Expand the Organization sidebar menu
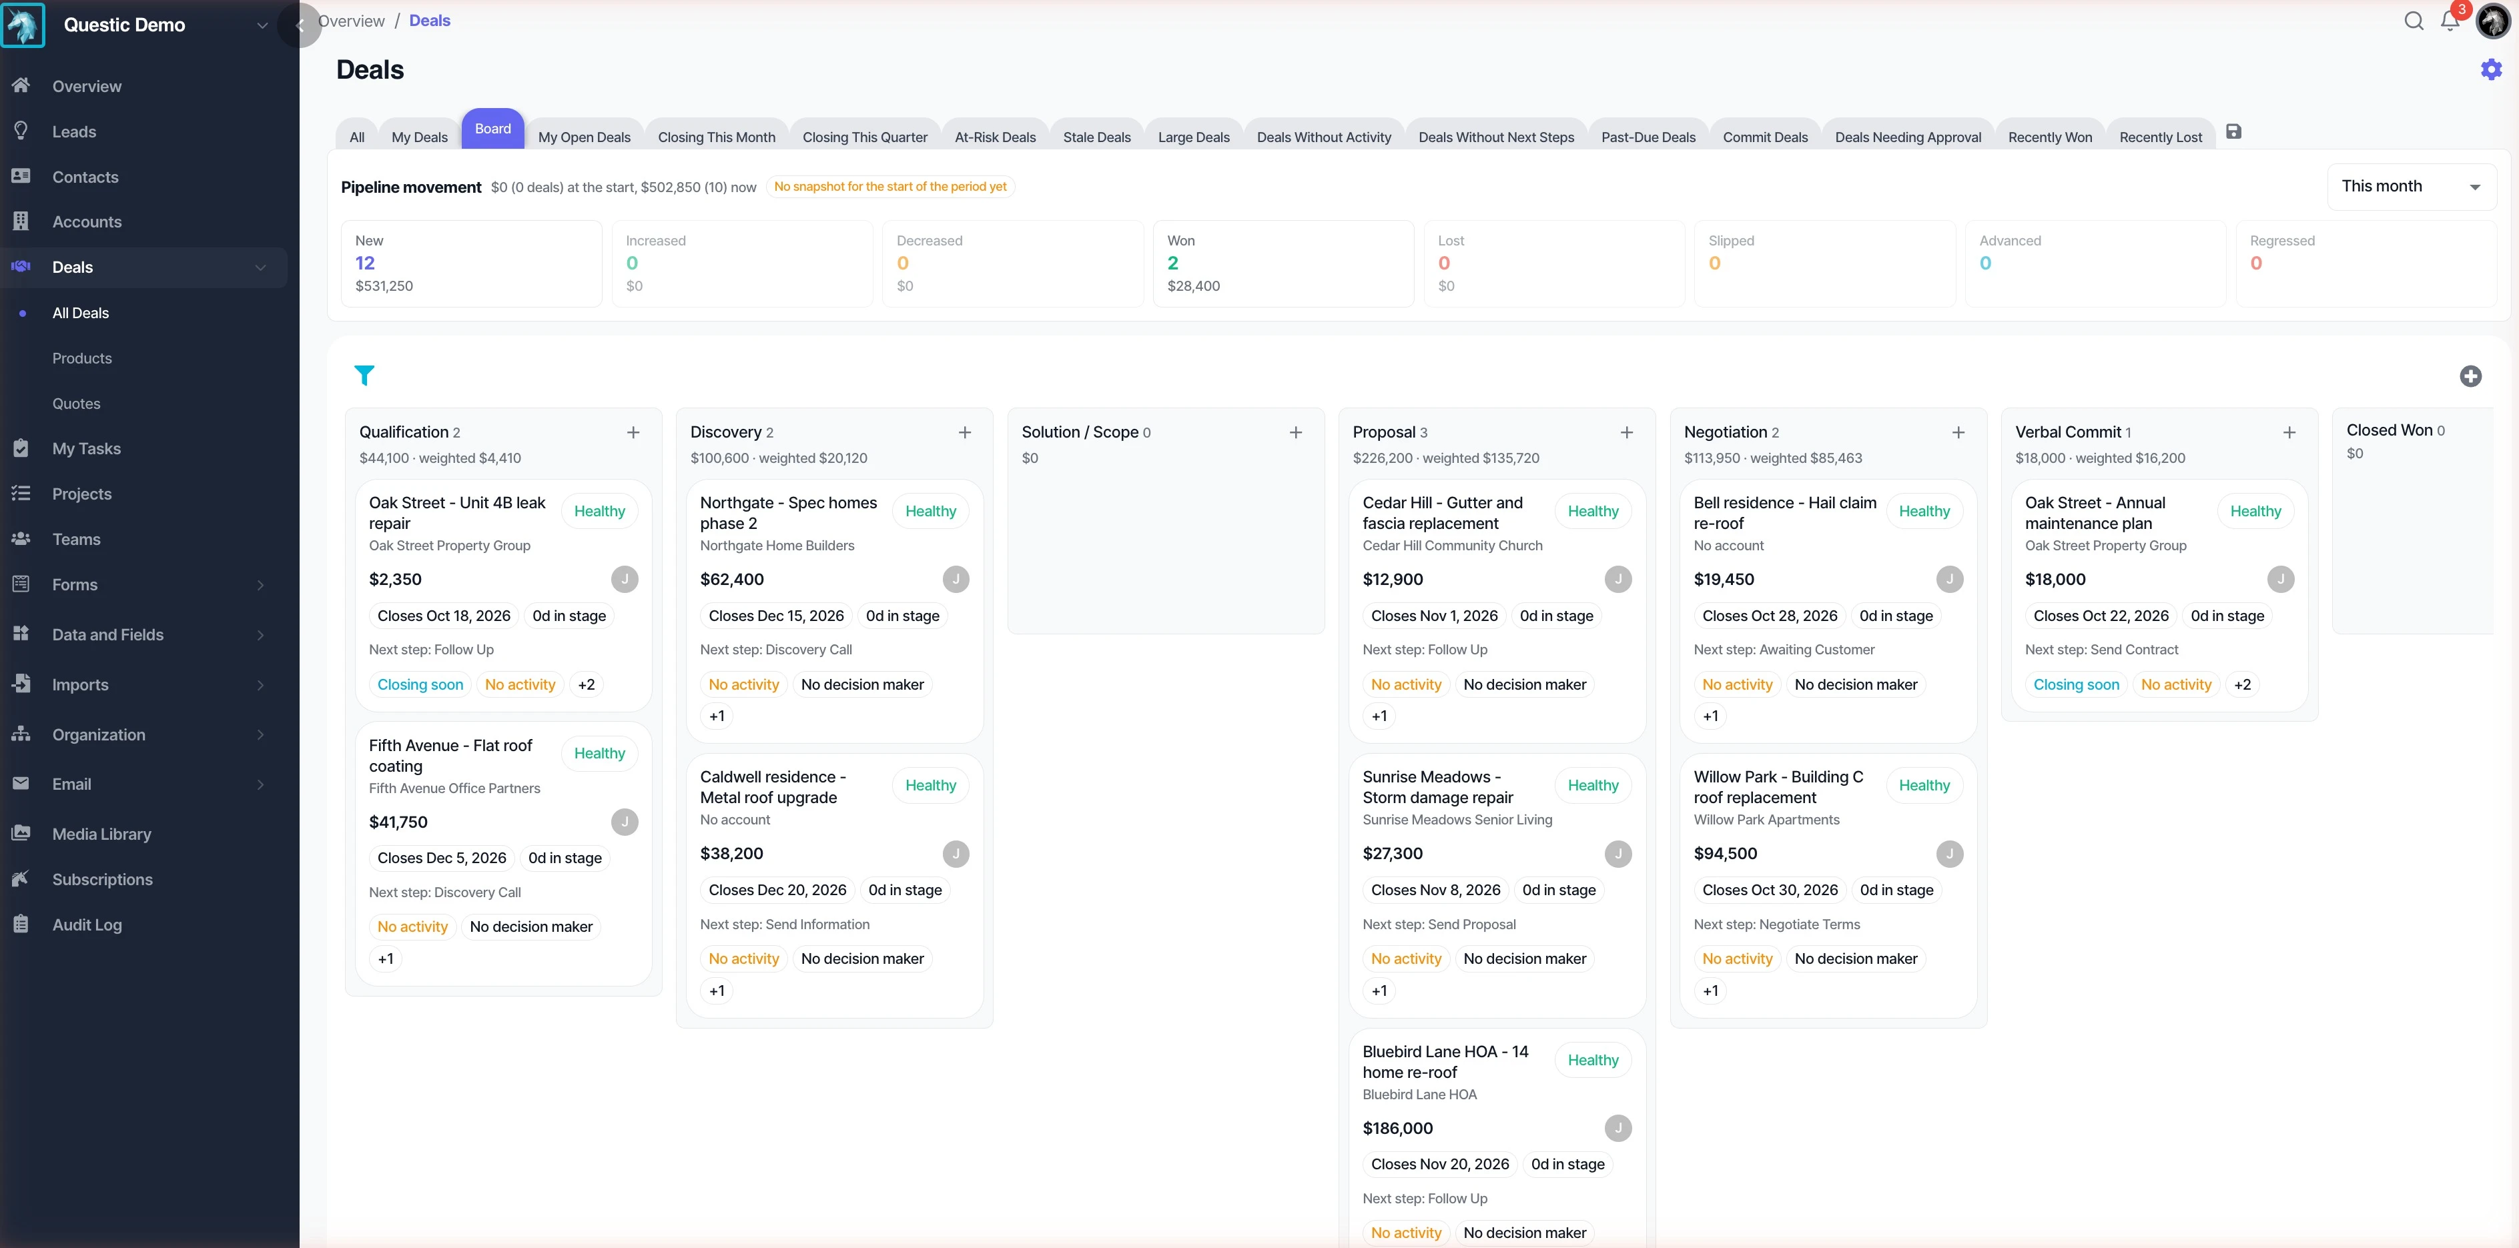 (x=260, y=735)
